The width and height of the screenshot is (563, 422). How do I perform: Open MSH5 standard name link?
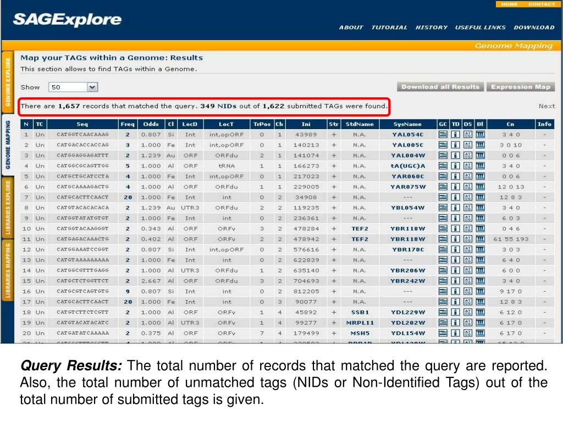click(360, 333)
